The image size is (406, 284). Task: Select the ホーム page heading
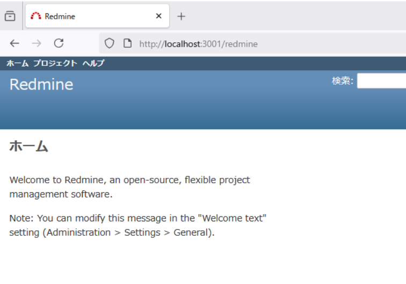(29, 146)
